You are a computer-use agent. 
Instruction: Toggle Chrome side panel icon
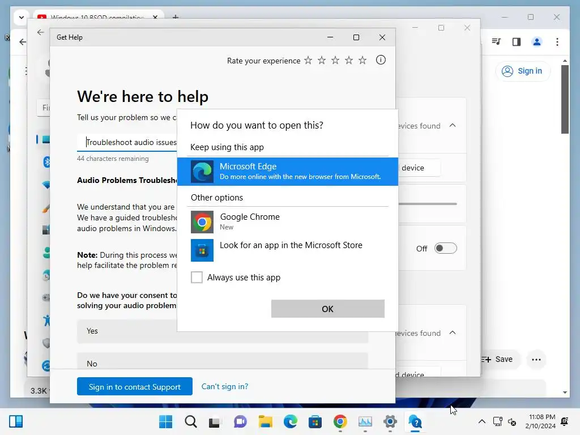click(x=517, y=42)
